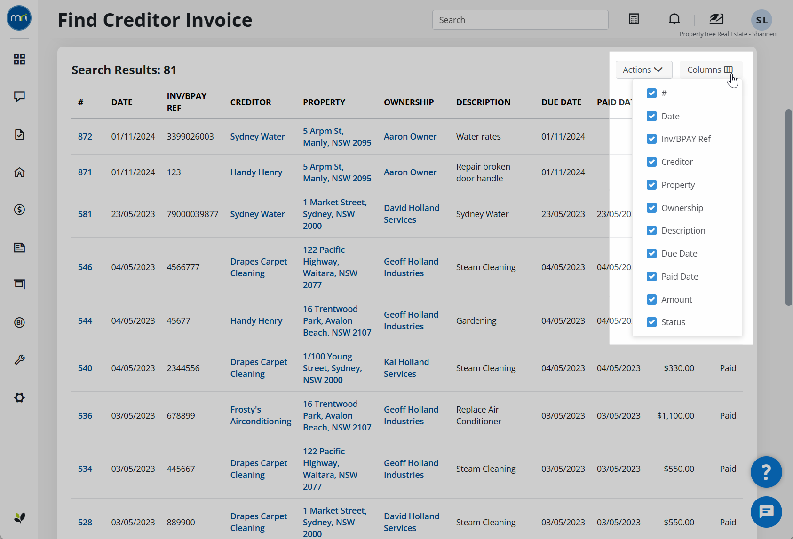The width and height of the screenshot is (793, 539).
Task: Sort by the Creditor column header
Action: [x=251, y=102]
